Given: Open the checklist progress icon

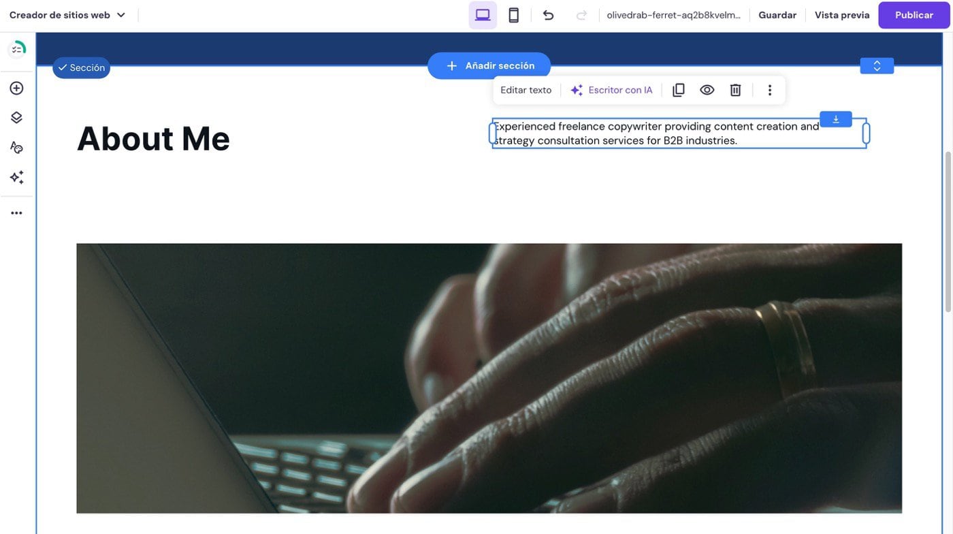Looking at the screenshot, I should coord(16,49).
